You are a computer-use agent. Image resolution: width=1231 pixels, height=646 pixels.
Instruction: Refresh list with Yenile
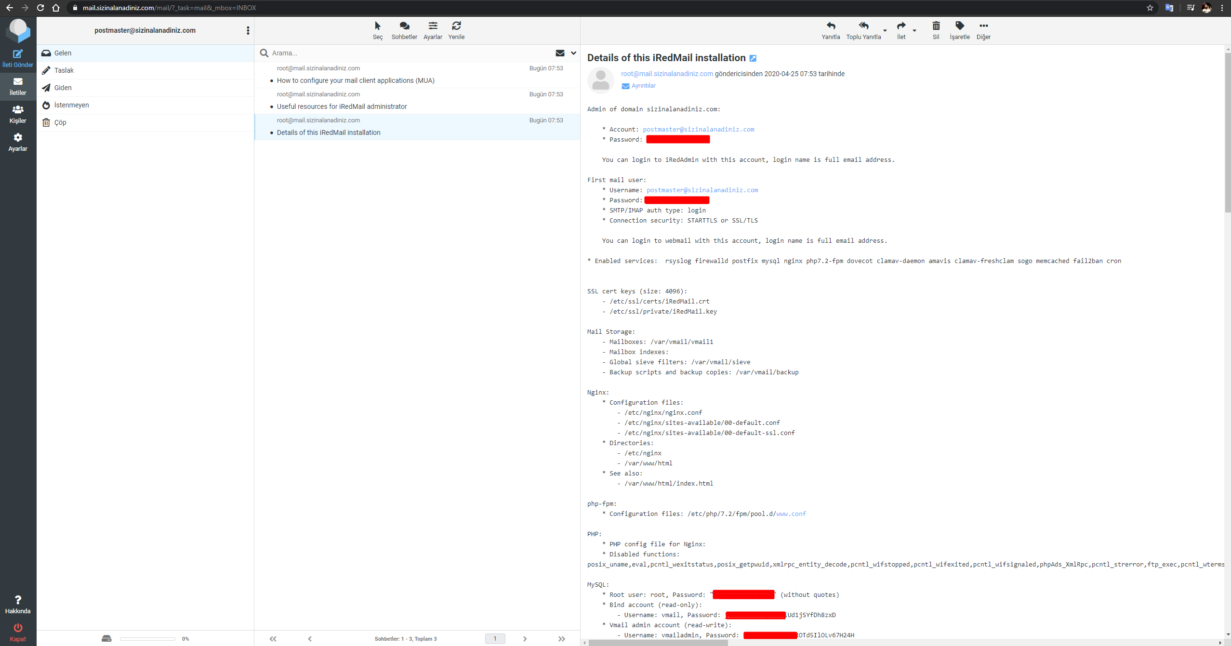click(456, 30)
